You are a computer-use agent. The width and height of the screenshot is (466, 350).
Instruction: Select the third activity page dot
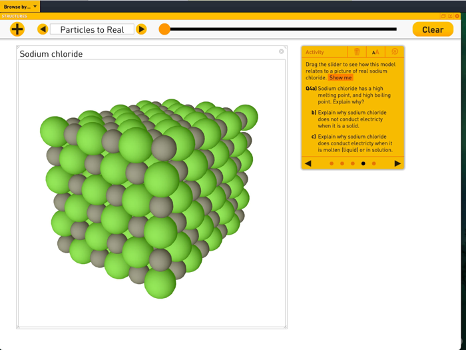point(352,163)
